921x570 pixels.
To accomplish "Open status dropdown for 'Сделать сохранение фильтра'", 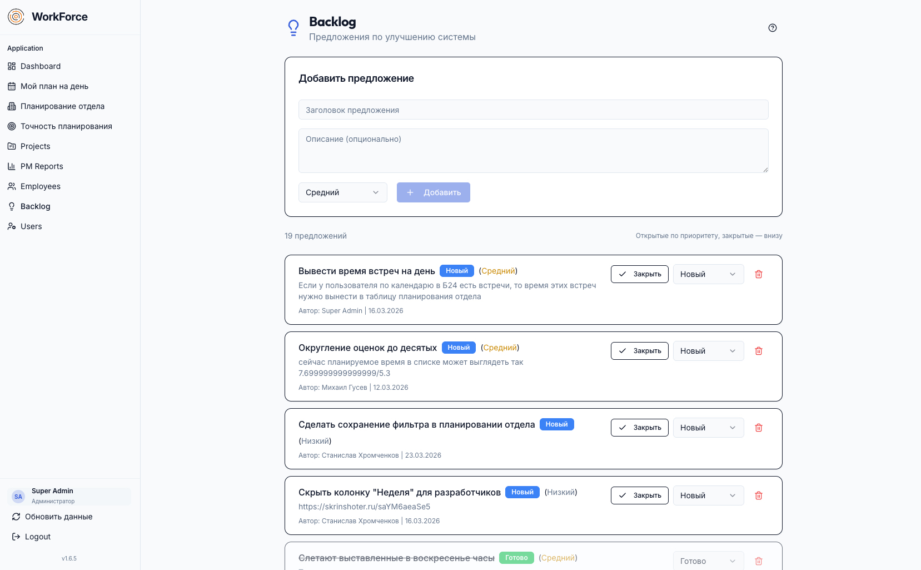I will 708,428.
